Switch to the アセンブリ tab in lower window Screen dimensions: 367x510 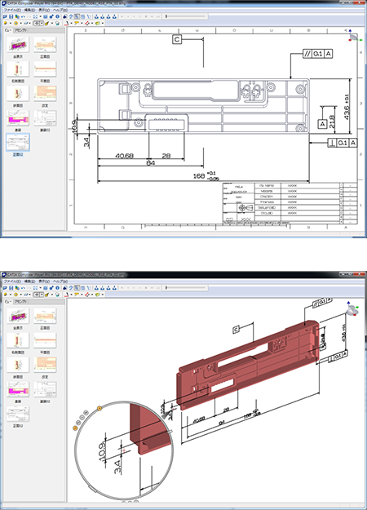(x=20, y=301)
